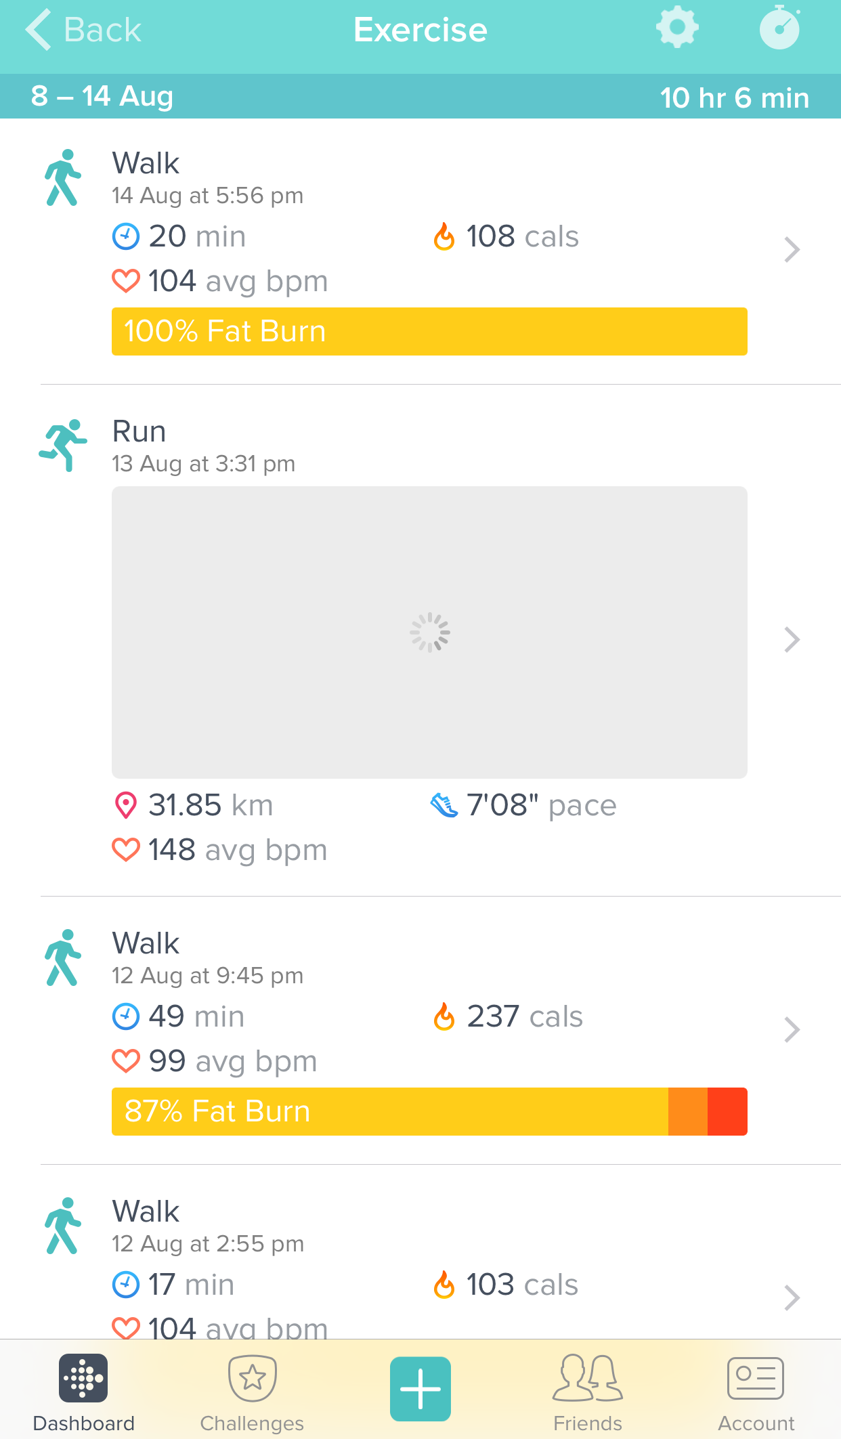Expand the 14 Aug Walk entry chevron
This screenshot has width=841, height=1439.
(x=792, y=250)
